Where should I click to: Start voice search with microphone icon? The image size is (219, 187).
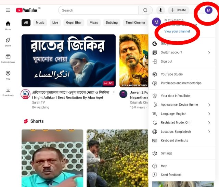160,10
